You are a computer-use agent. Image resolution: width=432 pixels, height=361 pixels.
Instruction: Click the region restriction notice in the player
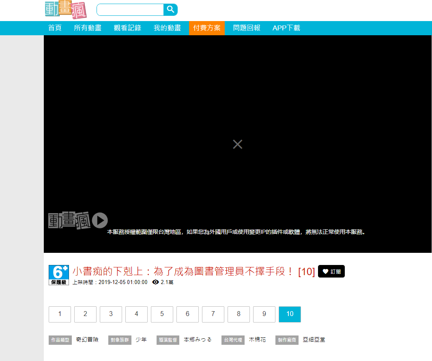[236, 232]
